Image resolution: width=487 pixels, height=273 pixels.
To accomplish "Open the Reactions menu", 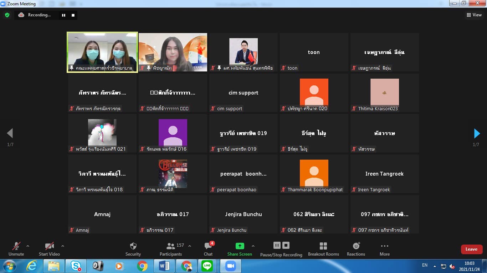I will (356, 249).
